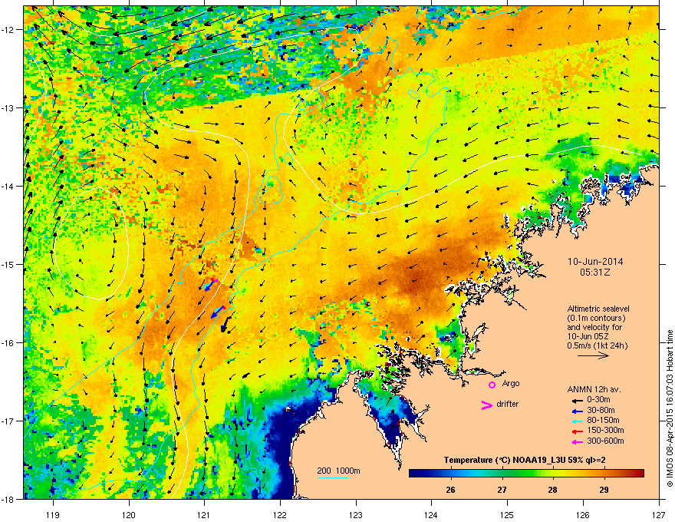Click the temperature color bar at 29

click(x=604, y=474)
